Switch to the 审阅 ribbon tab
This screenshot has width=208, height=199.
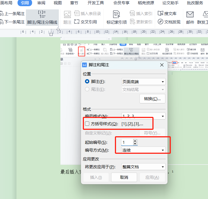coord(41,3)
